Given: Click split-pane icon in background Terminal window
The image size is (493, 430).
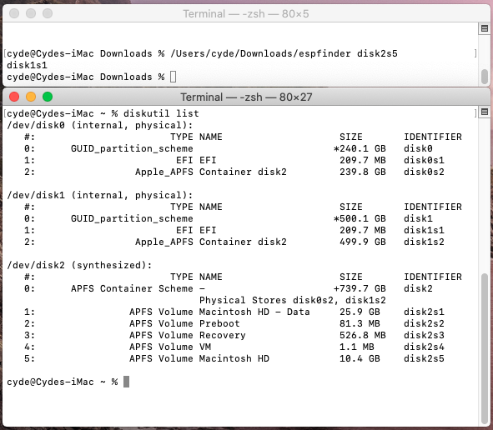Looking at the screenshot, I should 485,28.
